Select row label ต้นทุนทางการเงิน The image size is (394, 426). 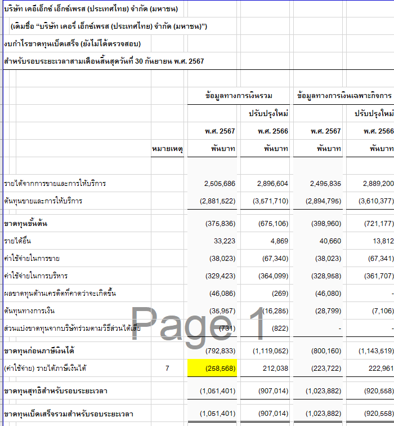pos(29,310)
